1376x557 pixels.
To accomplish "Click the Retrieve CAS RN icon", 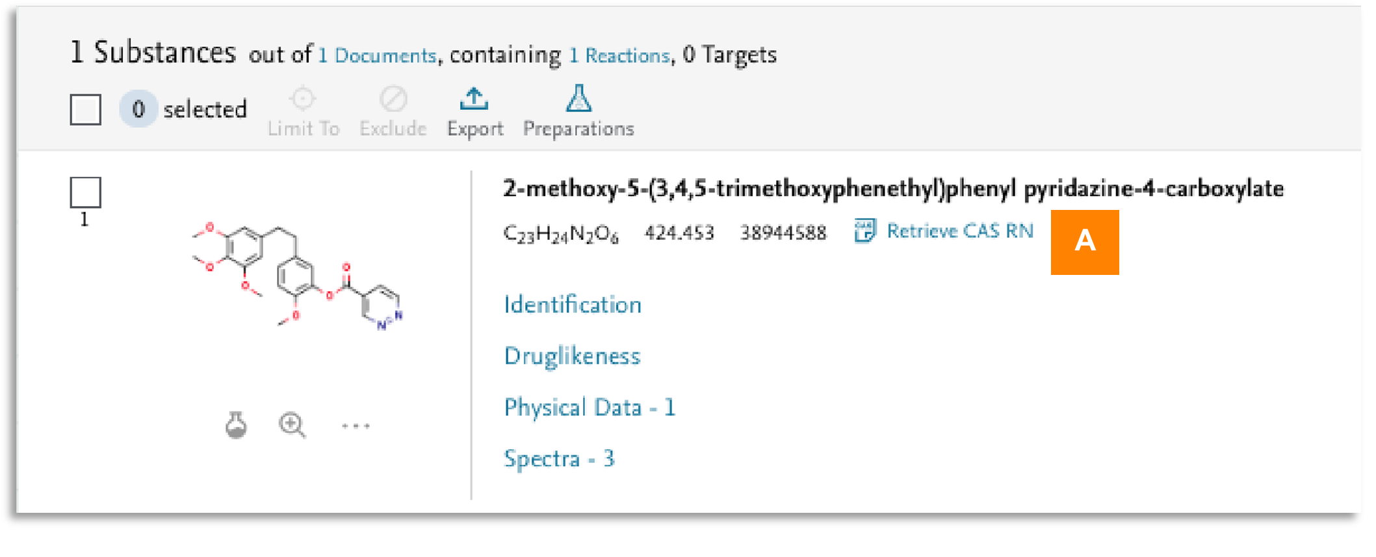I will [865, 231].
